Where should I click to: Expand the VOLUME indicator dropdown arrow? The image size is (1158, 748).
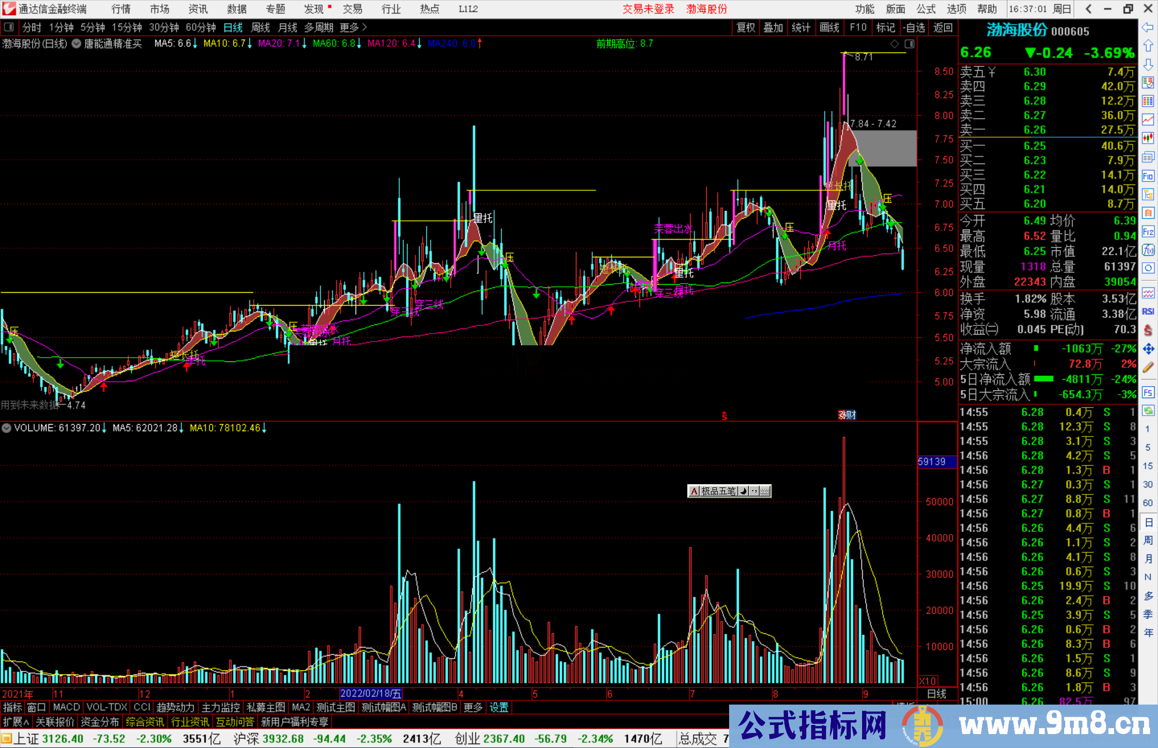(6, 428)
